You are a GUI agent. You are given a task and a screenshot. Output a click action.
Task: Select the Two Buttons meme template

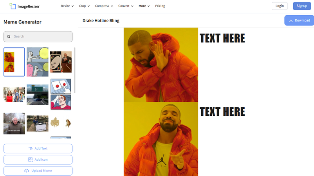61,94
